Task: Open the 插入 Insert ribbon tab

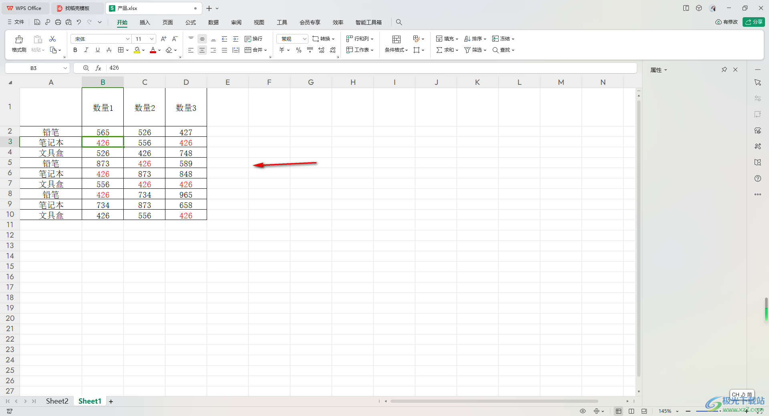Action: click(145, 22)
